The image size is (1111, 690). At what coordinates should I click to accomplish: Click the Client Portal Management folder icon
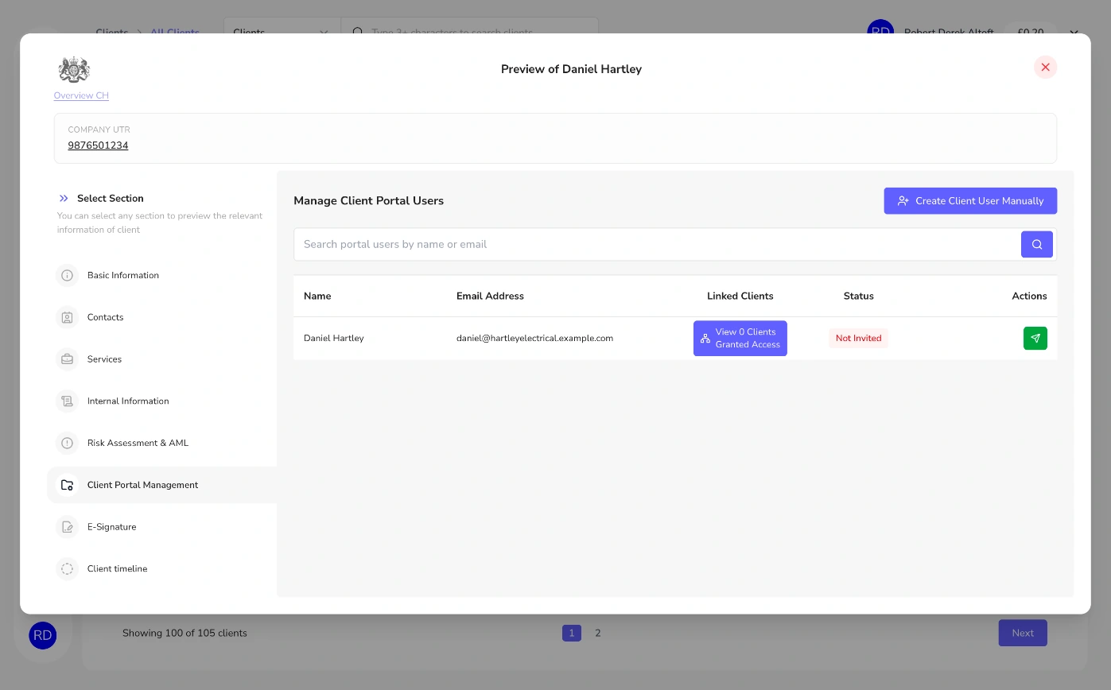pos(67,485)
